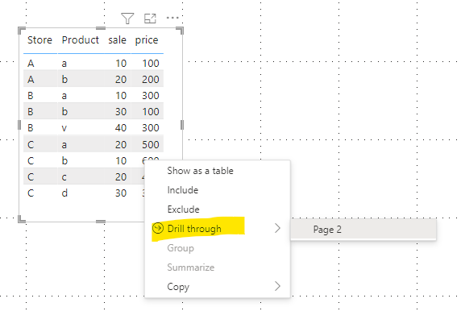Click the top-middle visual resize handle
Screen dimensions: 461x311
[x=101, y=28]
